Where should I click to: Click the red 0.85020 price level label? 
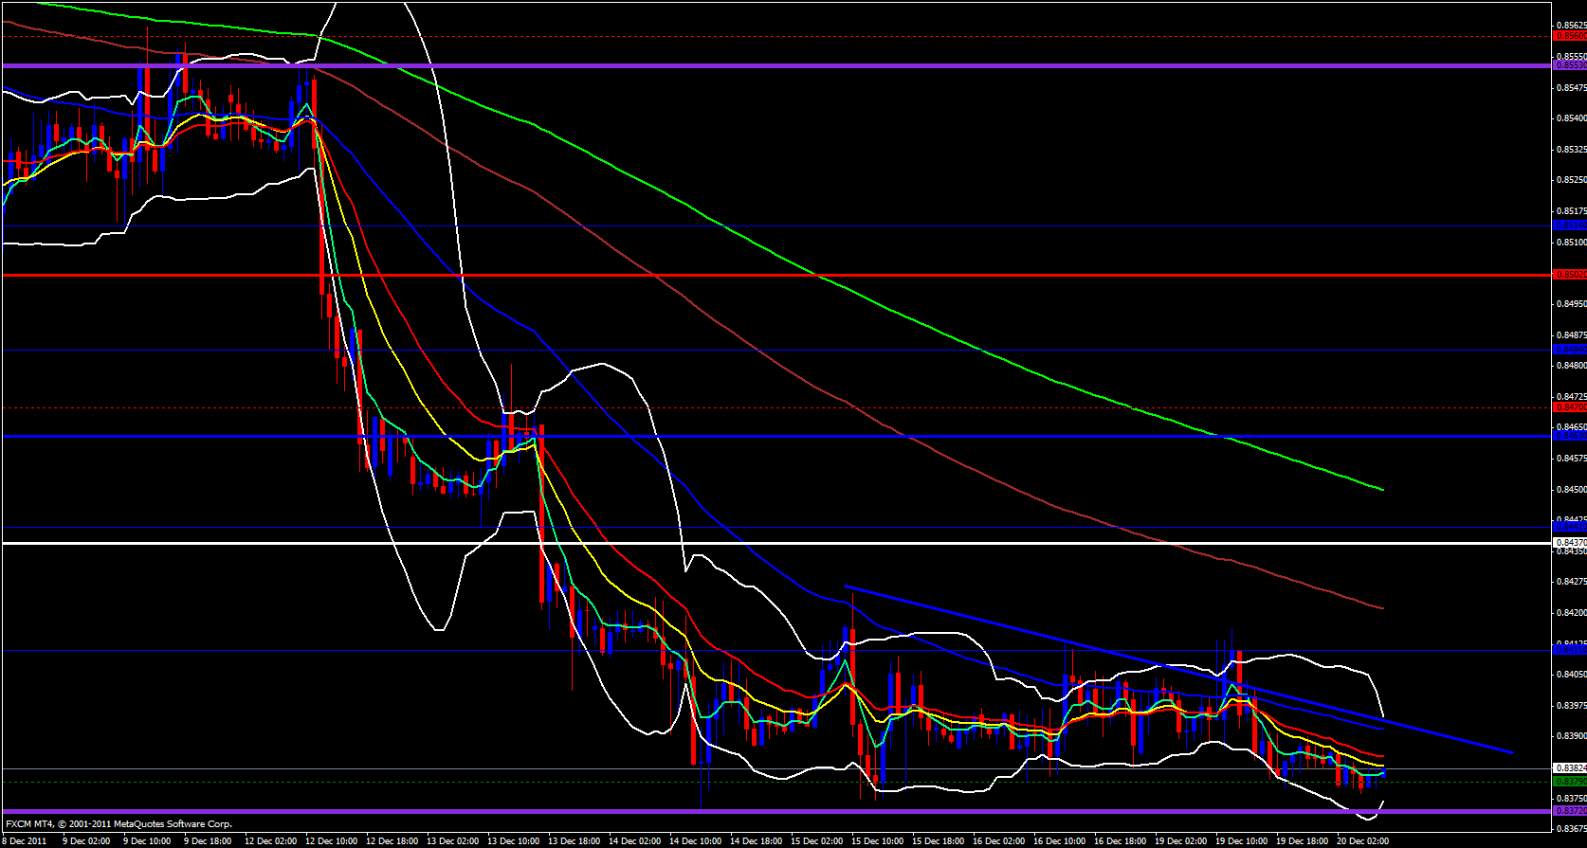click(1570, 275)
